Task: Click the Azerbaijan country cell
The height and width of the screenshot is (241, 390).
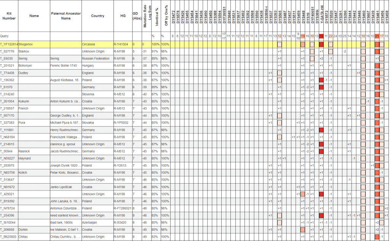Action: point(90,223)
